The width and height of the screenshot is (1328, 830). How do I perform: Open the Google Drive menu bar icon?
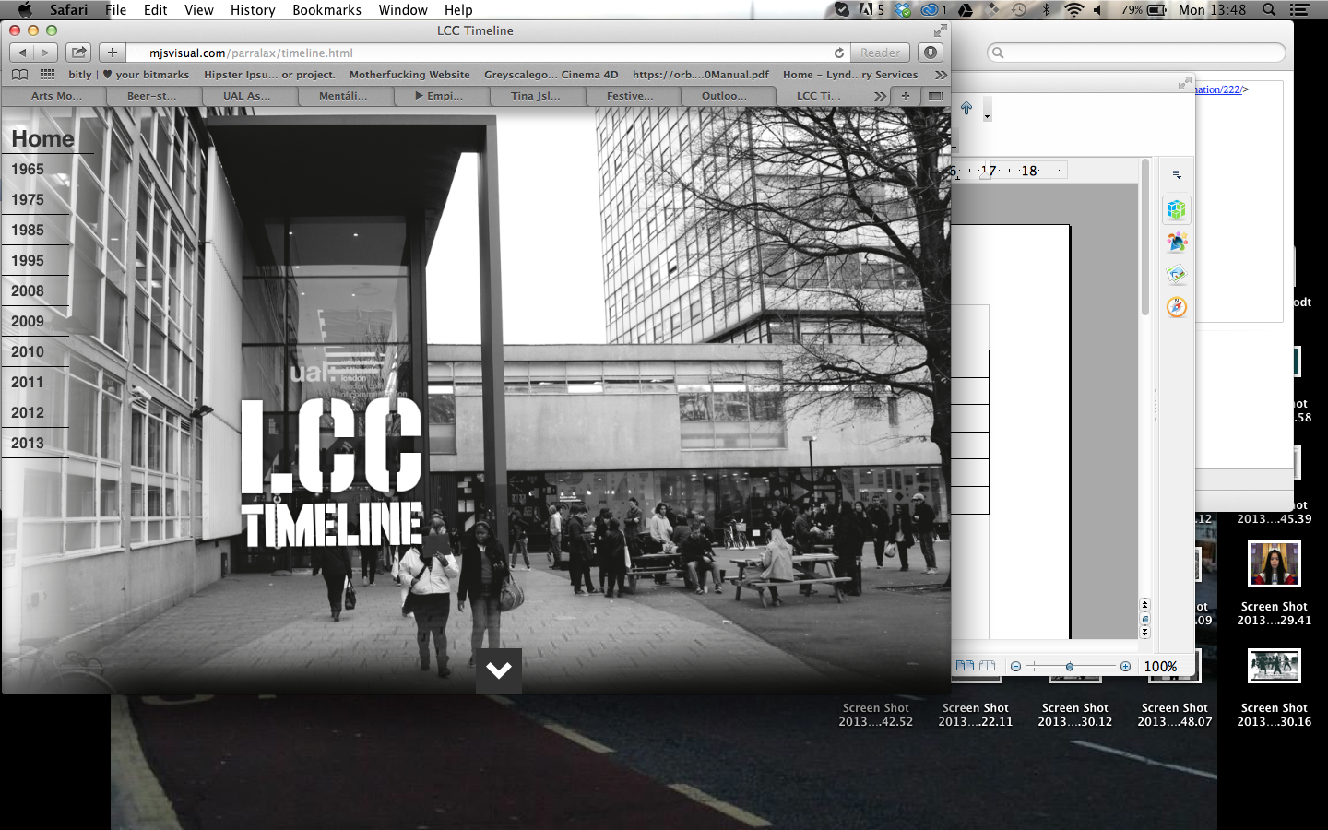coord(966,10)
